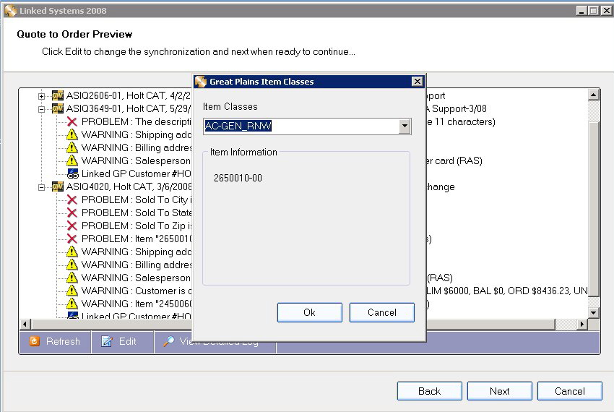Click the ASIQ2606-01 quote document icon

coord(58,95)
